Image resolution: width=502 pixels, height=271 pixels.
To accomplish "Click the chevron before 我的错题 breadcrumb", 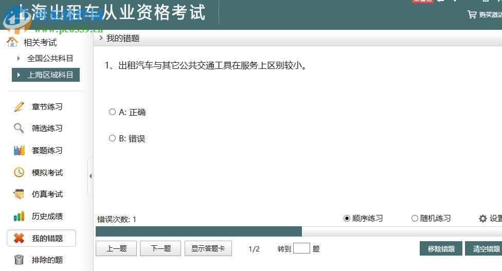I will point(101,38).
